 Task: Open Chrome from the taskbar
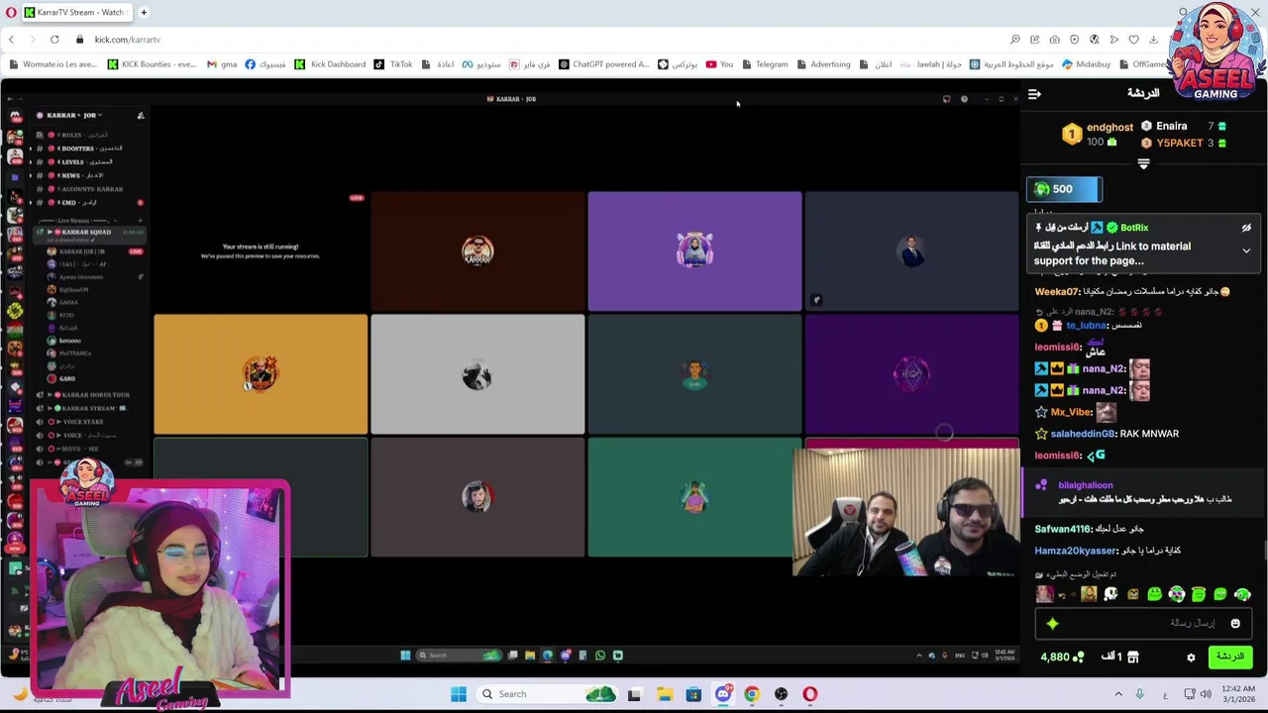pyautogui.click(x=752, y=694)
